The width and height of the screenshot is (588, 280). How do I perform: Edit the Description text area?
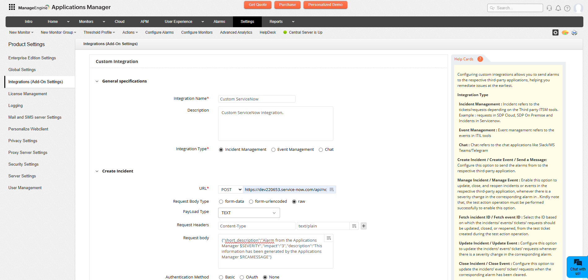276,124
